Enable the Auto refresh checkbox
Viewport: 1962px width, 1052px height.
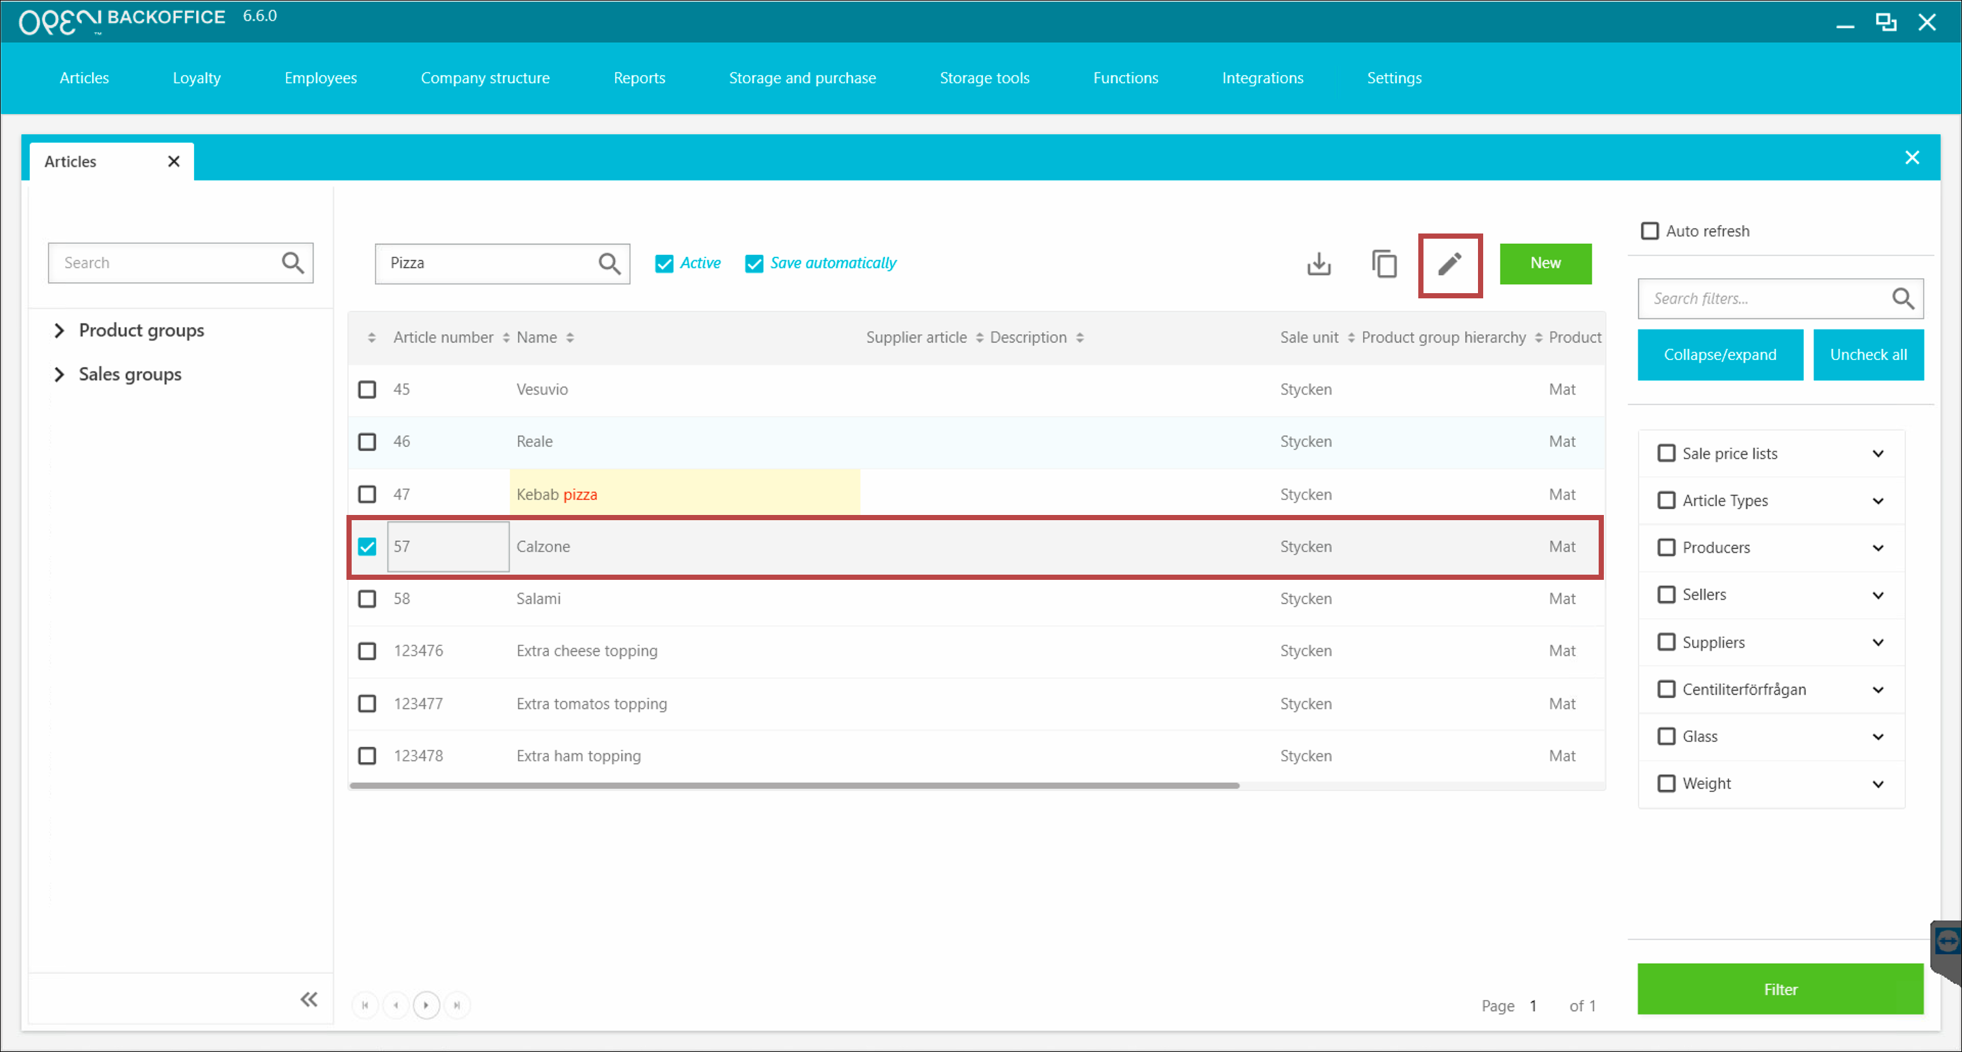1649,231
